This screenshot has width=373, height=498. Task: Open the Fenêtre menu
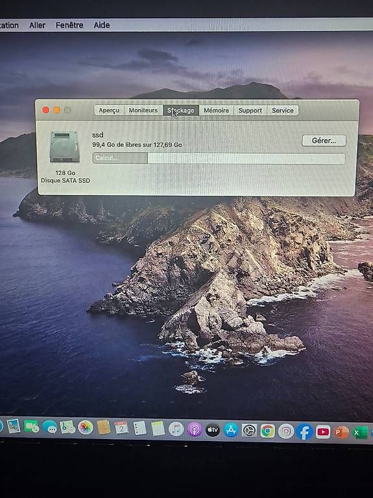point(69,25)
